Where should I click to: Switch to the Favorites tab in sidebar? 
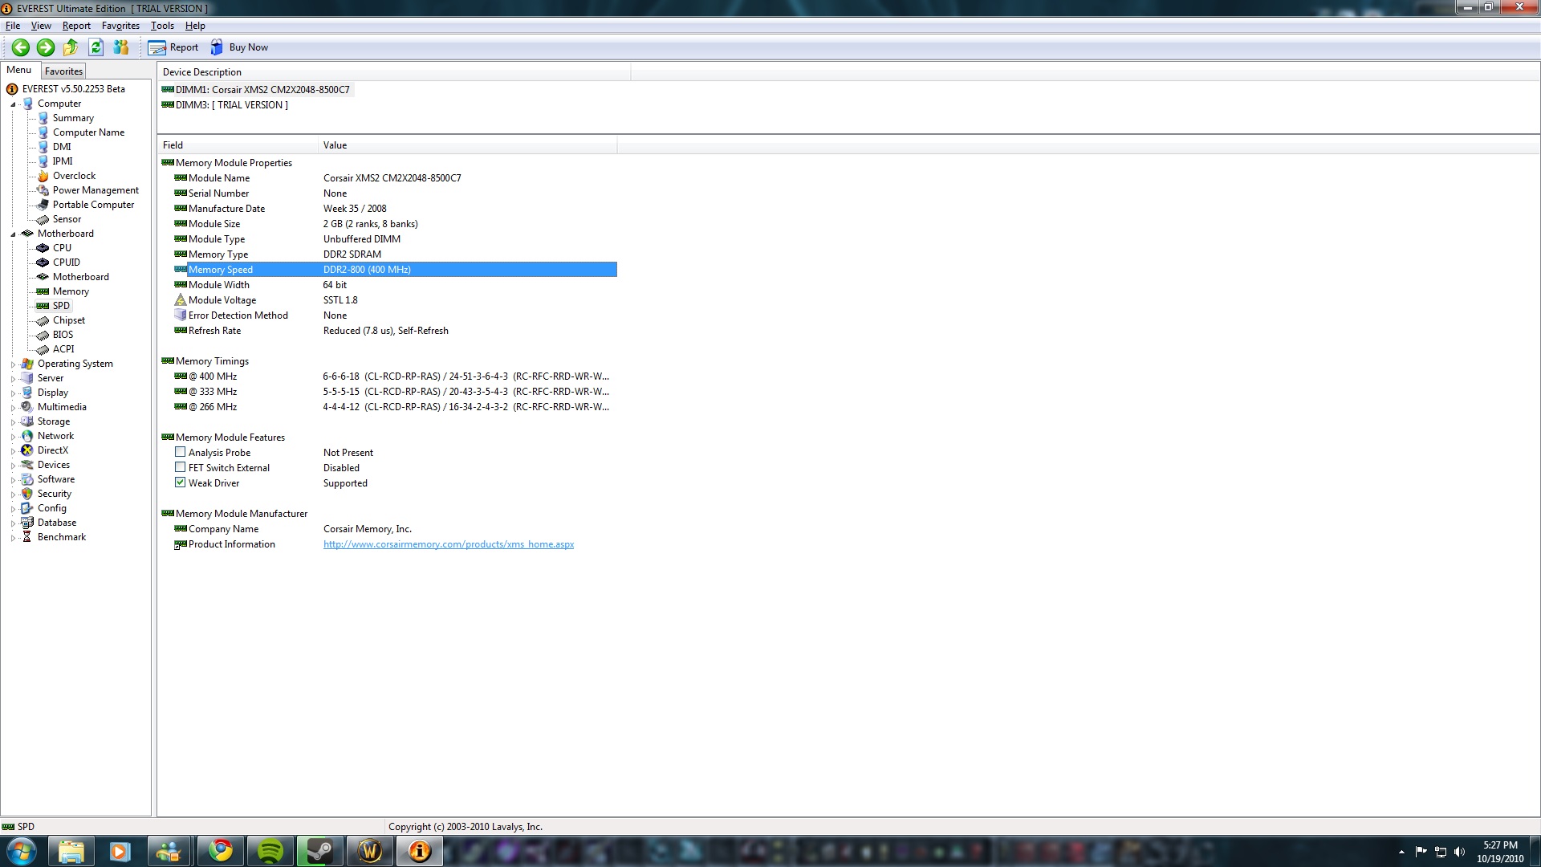tap(63, 71)
